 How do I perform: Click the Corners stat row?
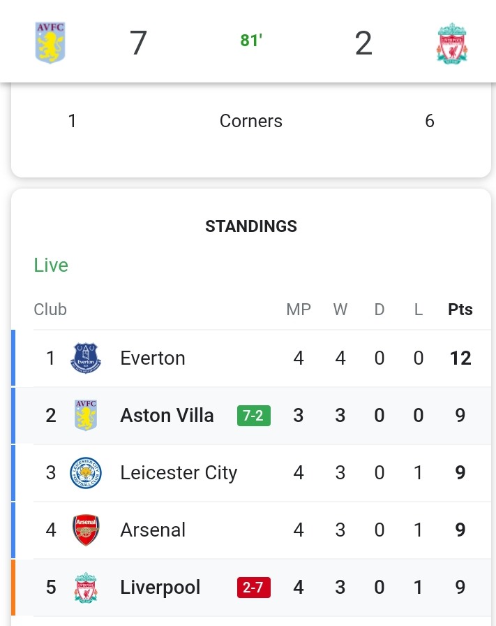(x=251, y=121)
